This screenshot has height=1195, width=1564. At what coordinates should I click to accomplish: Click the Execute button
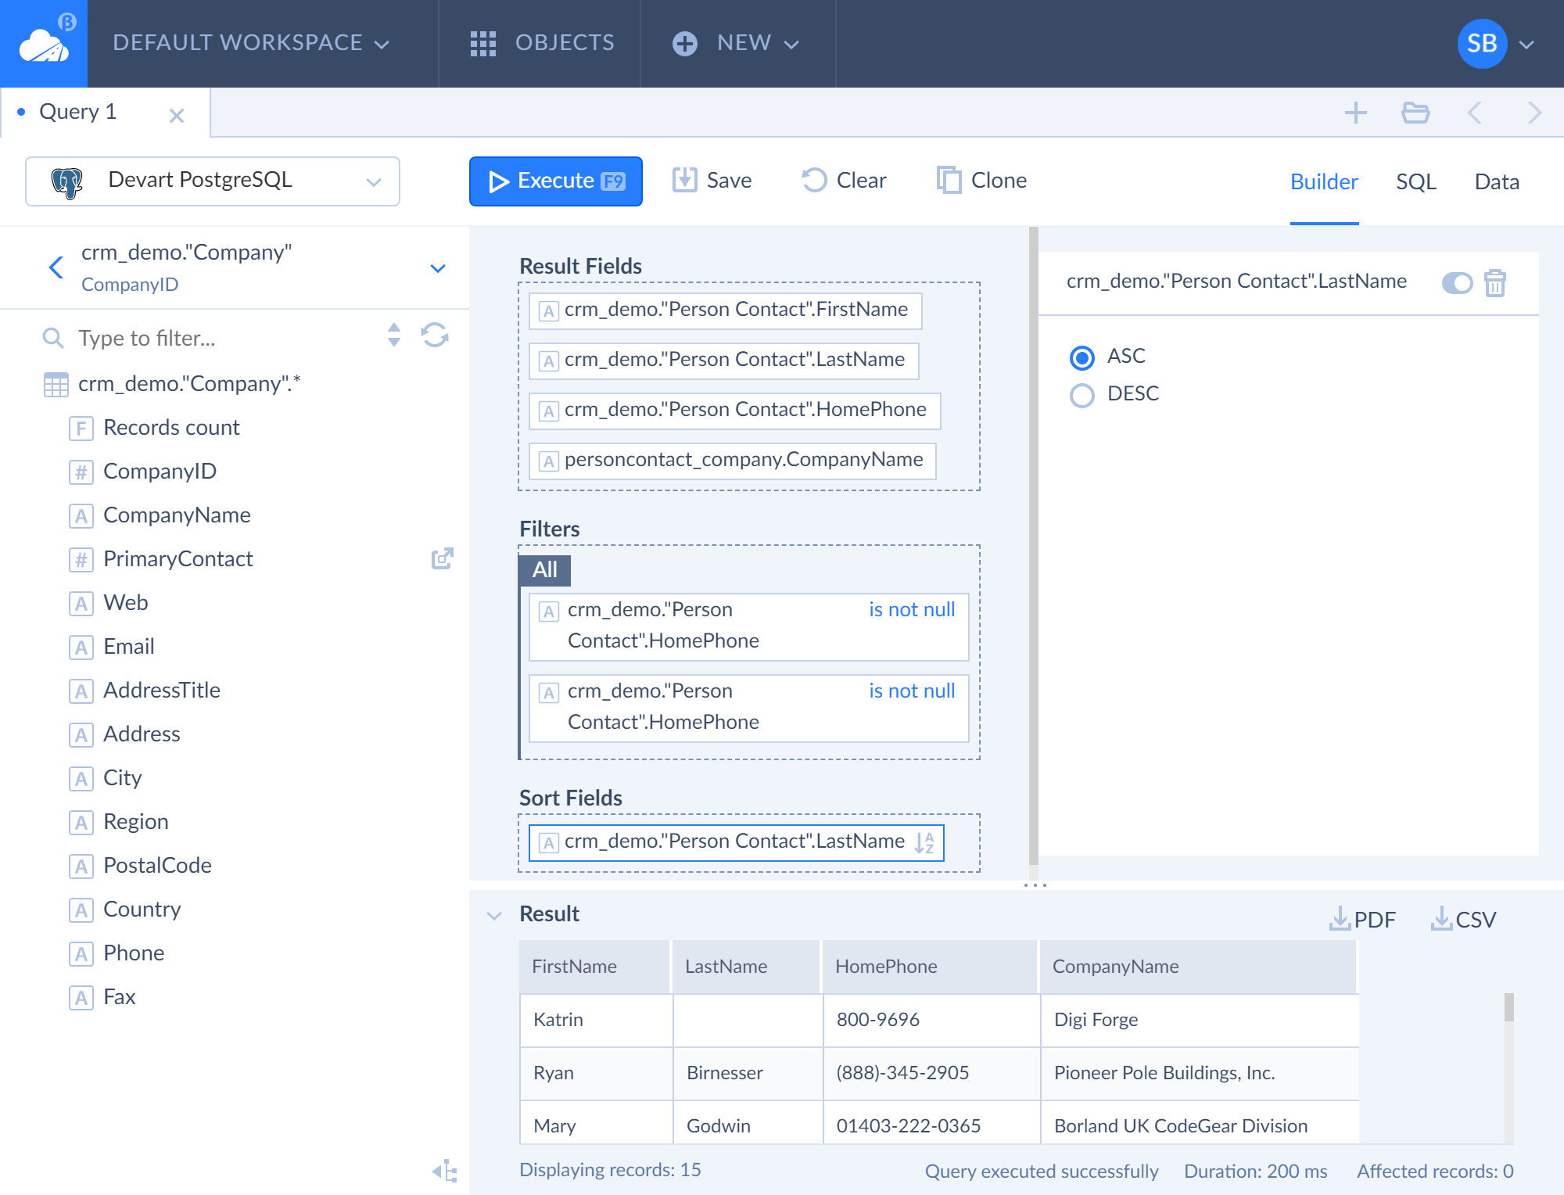[556, 181]
